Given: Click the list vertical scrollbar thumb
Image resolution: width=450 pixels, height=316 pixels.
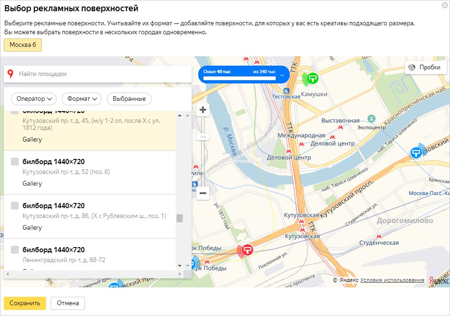Looking at the screenshot, I should click(179, 218).
